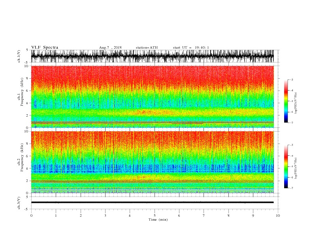Click the time axis tick label '10'
Image resolution: width=313 pixels, height=242 pixels.
278,216
